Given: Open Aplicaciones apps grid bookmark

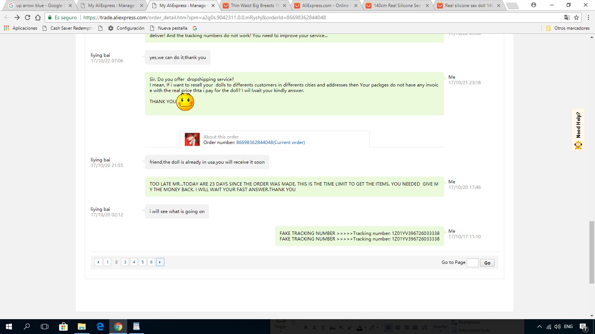Looking at the screenshot, I should click(x=20, y=28).
